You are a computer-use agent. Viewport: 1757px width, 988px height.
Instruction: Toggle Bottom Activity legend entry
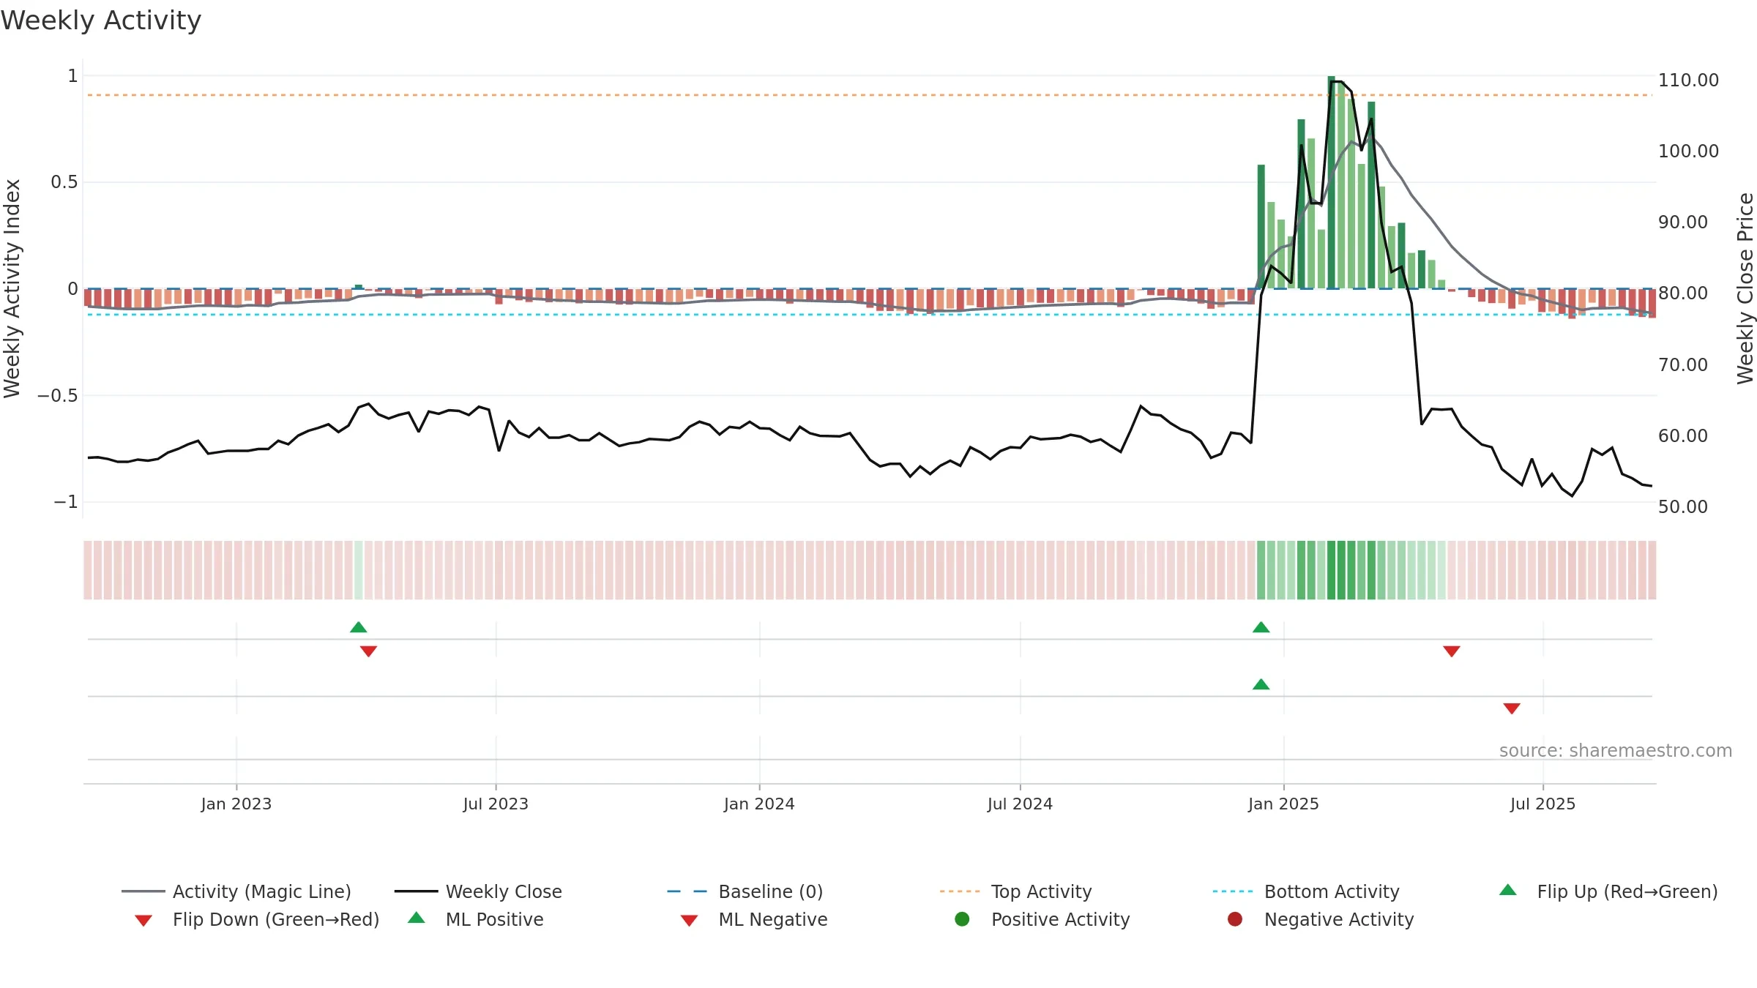pyautogui.click(x=1306, y=891)
